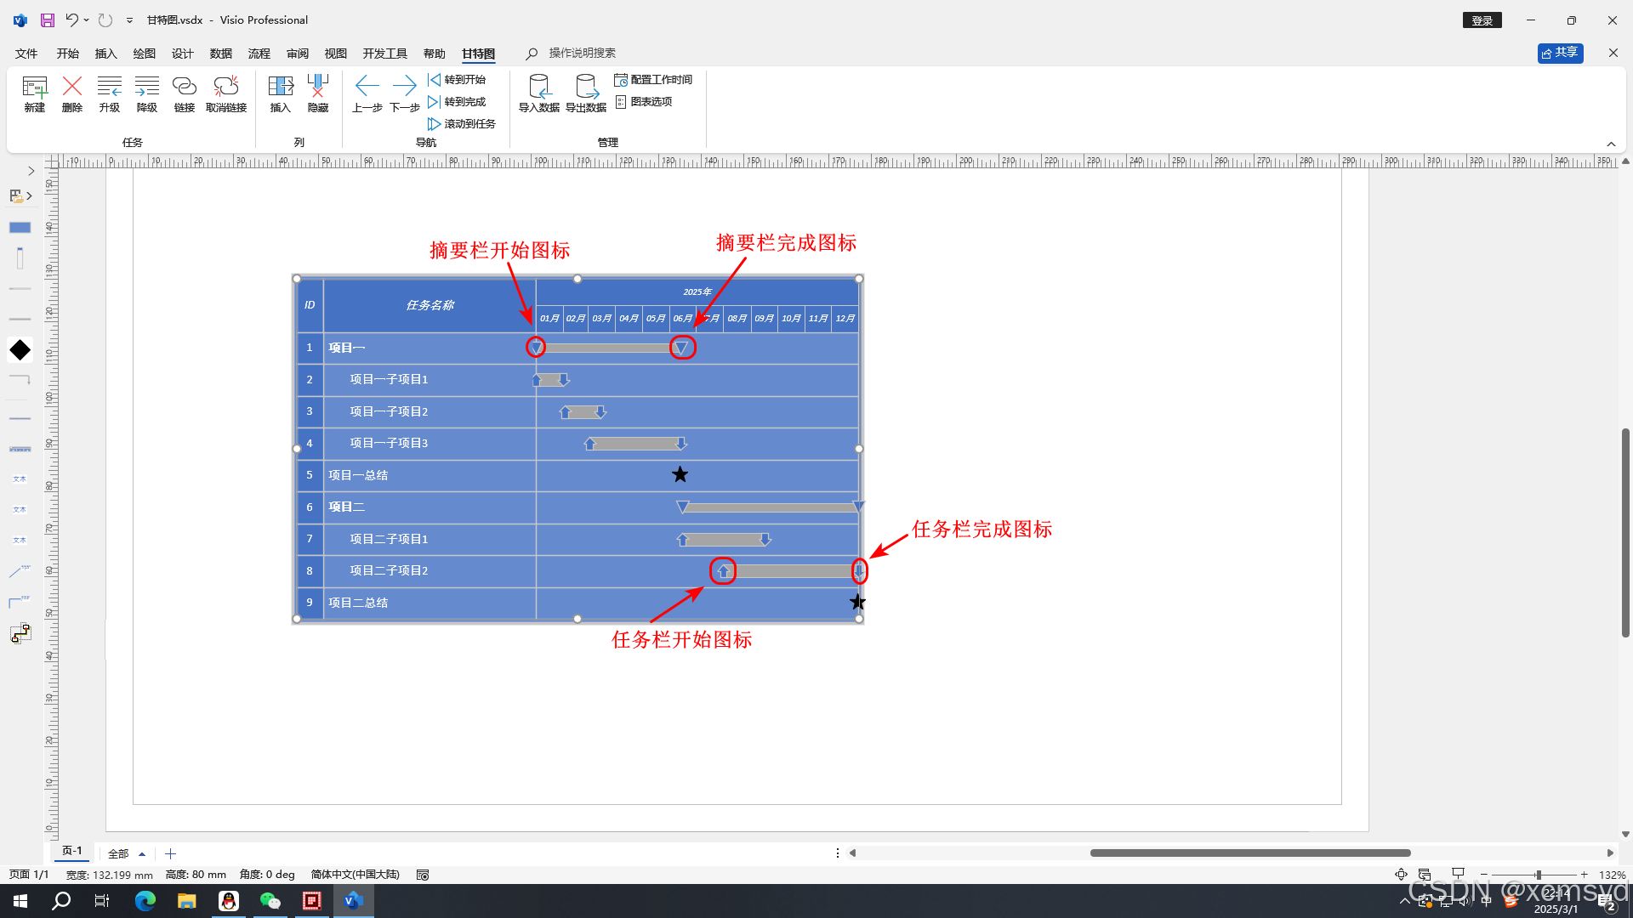Open the 全部 pages dropdown arrow
1633x918 pixels.
142,854
